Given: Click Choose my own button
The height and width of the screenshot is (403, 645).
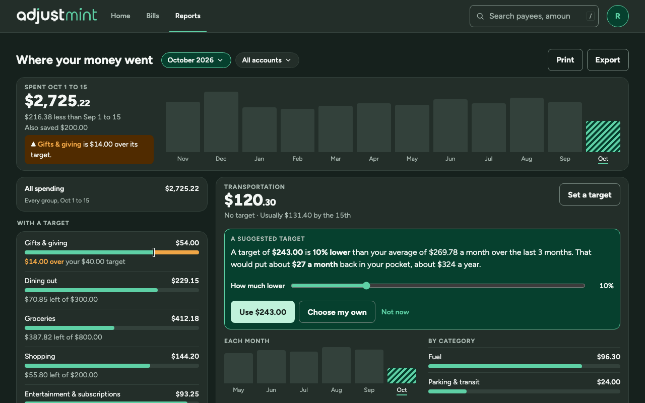Looking at the screenshot, I should coord(337,312).
